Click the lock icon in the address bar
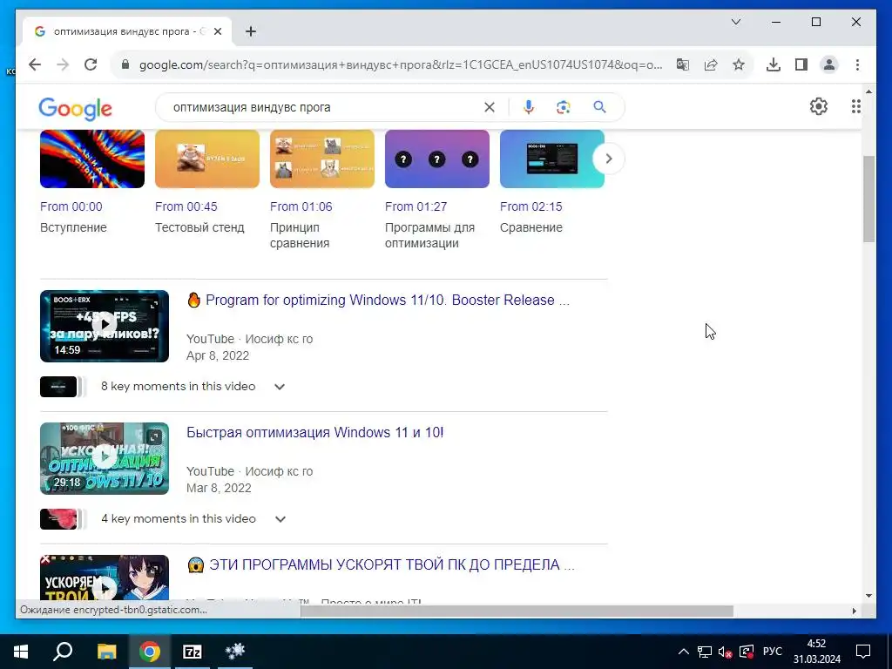 pyautogui.click(x=125, y=64)
